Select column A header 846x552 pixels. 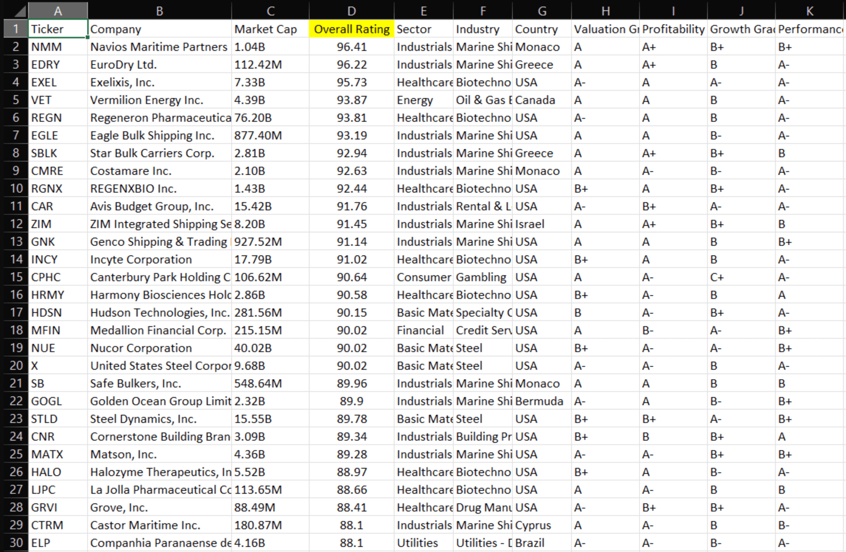pyautogui.click(x=58, y=11)
